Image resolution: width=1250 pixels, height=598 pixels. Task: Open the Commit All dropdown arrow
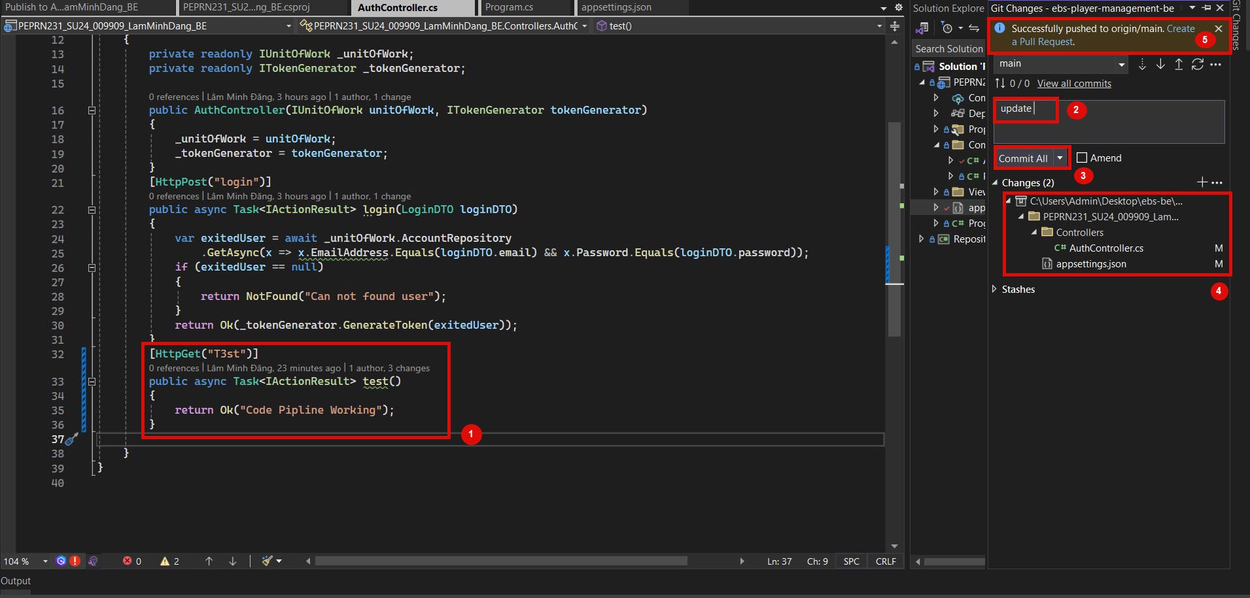(x=1060, y=158)
